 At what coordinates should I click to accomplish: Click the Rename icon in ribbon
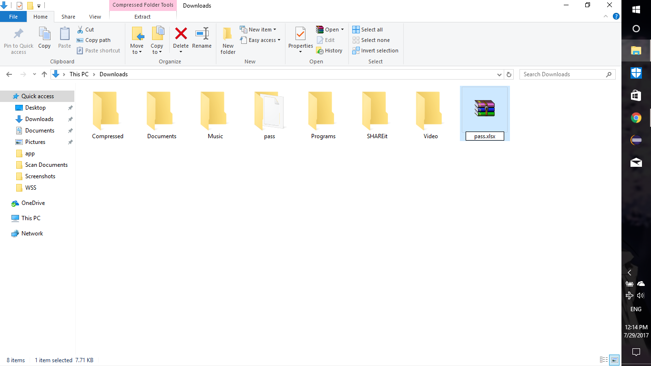pyautogui.click(x=202, y=34)
